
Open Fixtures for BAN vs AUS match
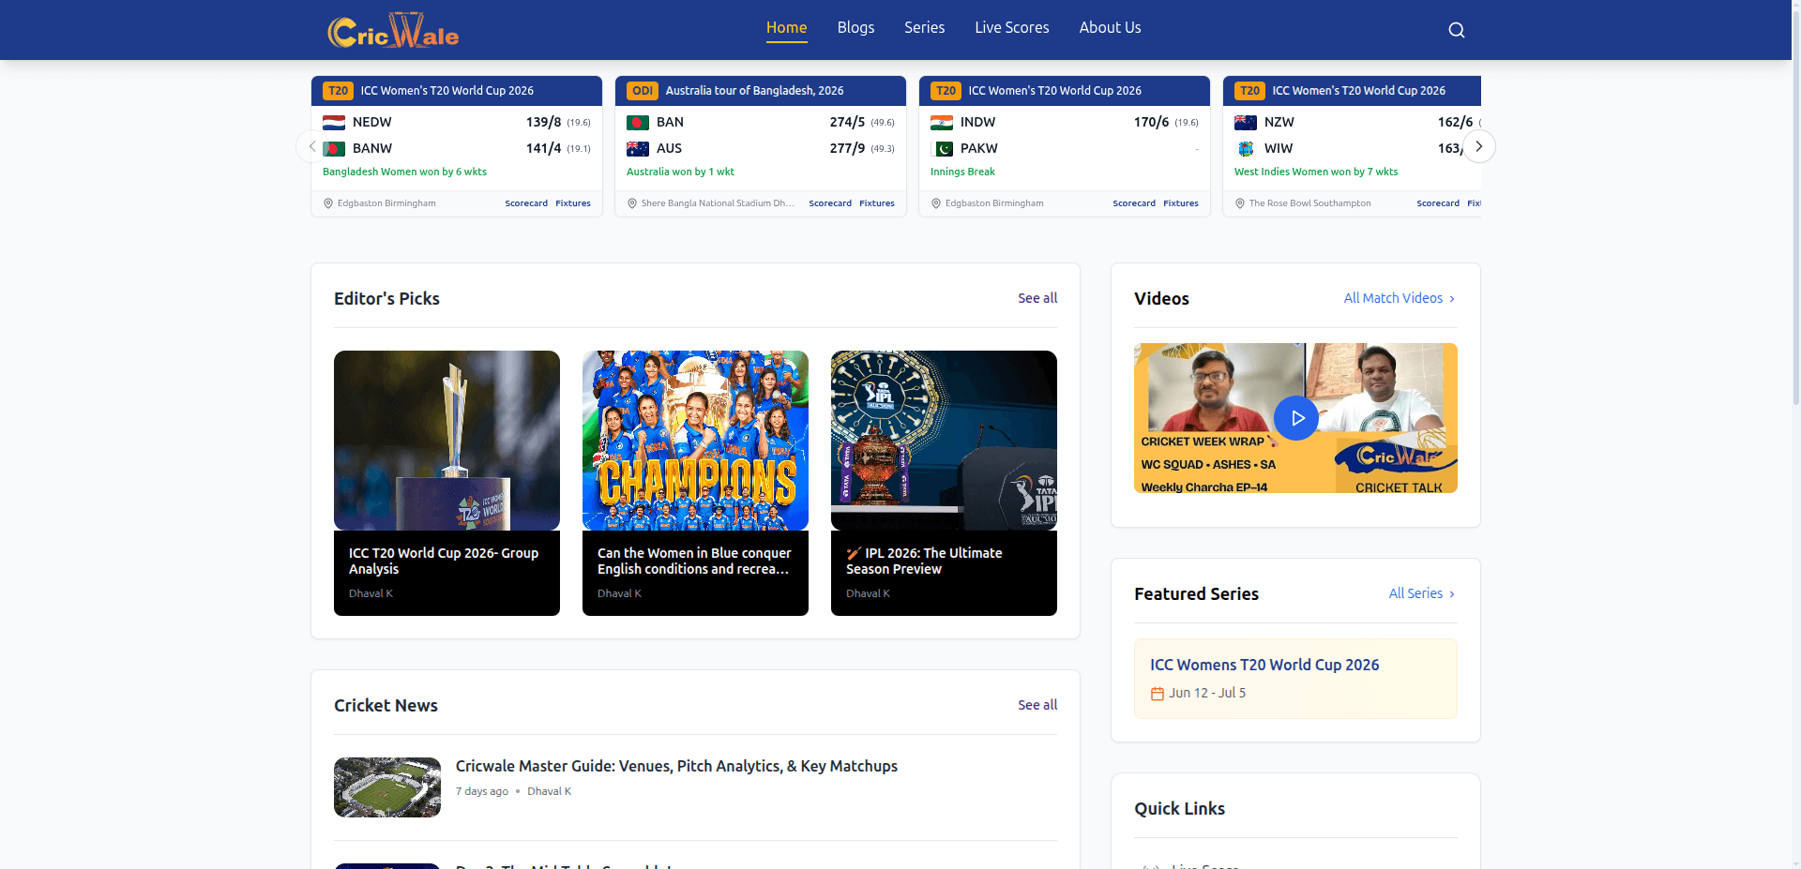(877, 203)
